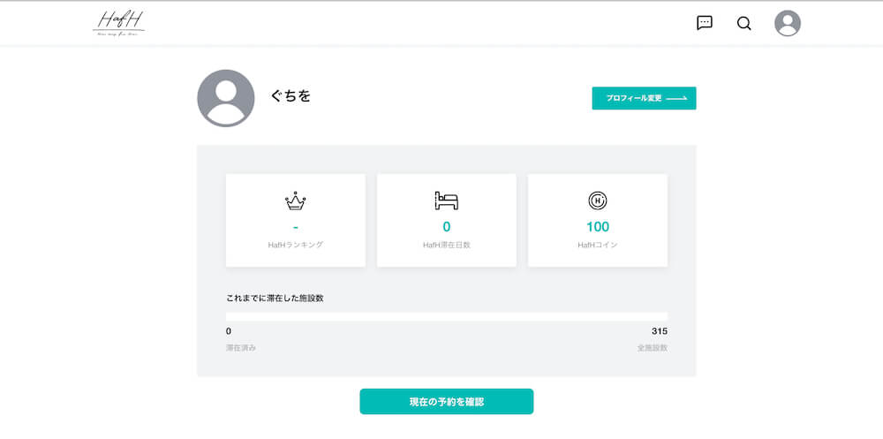Image resolution: width=883 pixels, height=439 pixels.
Task: Click the プロフィール変更 button
Action: point(644,98)
